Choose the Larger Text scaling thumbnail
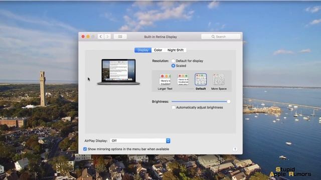321x180 pixels. point(165,79)
